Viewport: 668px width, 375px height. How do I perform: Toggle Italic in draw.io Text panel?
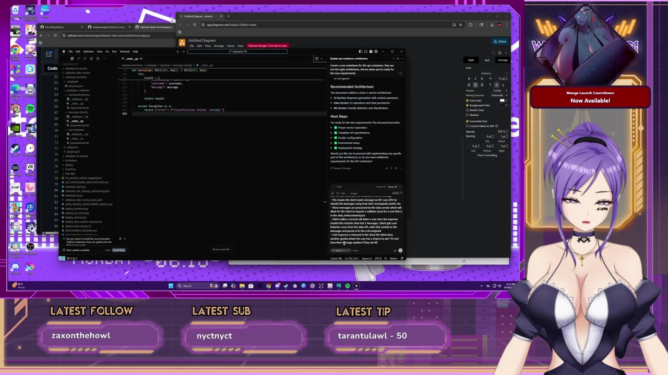(x=475, y=79)
